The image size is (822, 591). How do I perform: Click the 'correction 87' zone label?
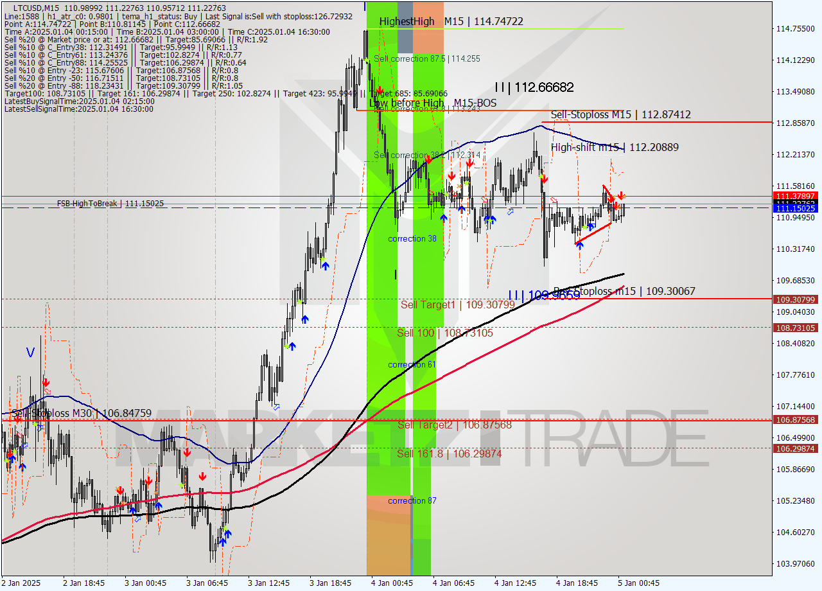pyautogui.click(x=412, y=500)
